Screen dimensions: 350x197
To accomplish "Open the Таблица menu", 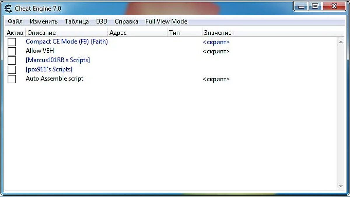I will 77,21.
